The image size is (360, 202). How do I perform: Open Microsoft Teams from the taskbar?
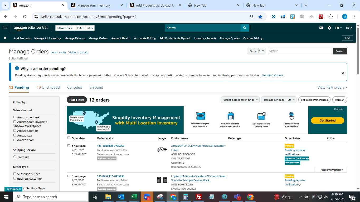tap(237, 197)
